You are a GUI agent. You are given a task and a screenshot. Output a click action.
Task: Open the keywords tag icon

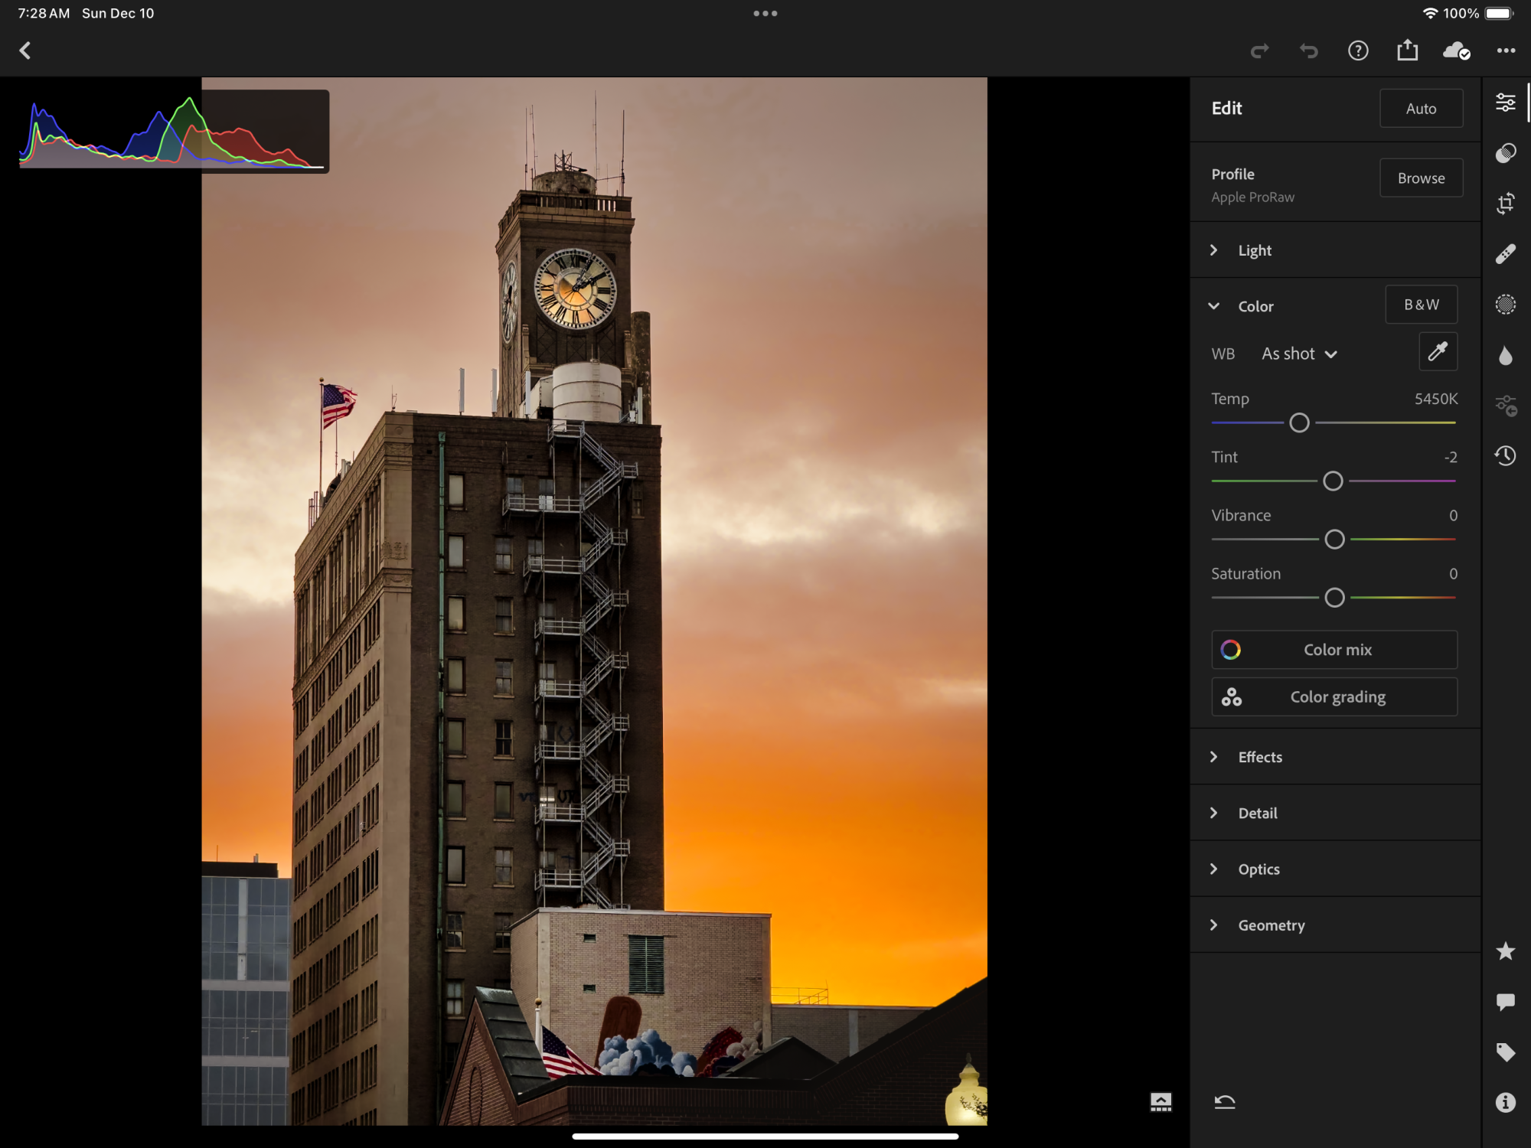point(1505,1052)
